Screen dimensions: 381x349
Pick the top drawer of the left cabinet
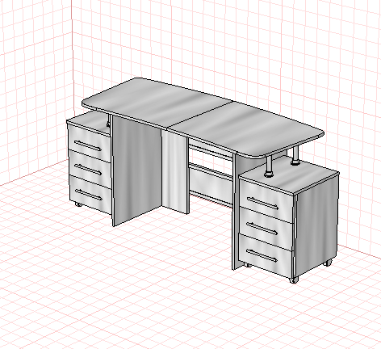(89, 144)
